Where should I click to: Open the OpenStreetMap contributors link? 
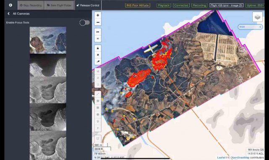[247, 157]
